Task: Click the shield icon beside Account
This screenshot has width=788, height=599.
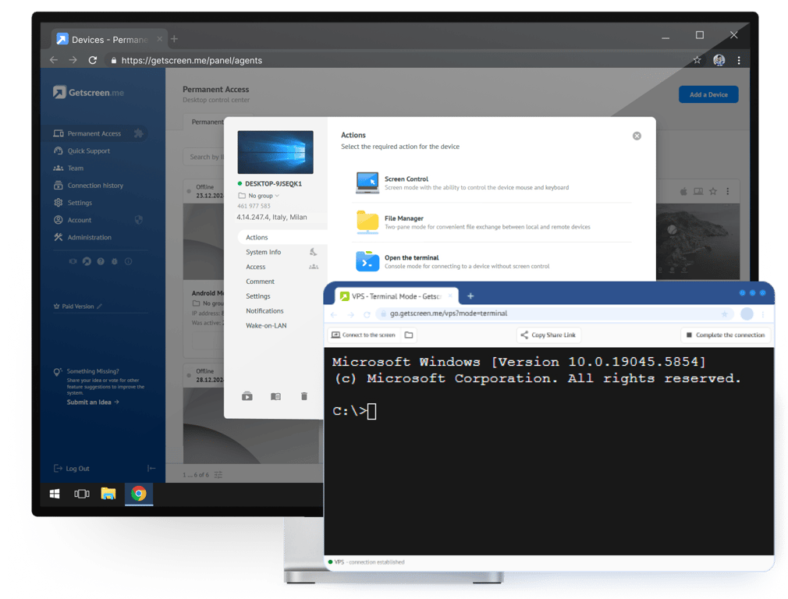Action: coord(139,220)
